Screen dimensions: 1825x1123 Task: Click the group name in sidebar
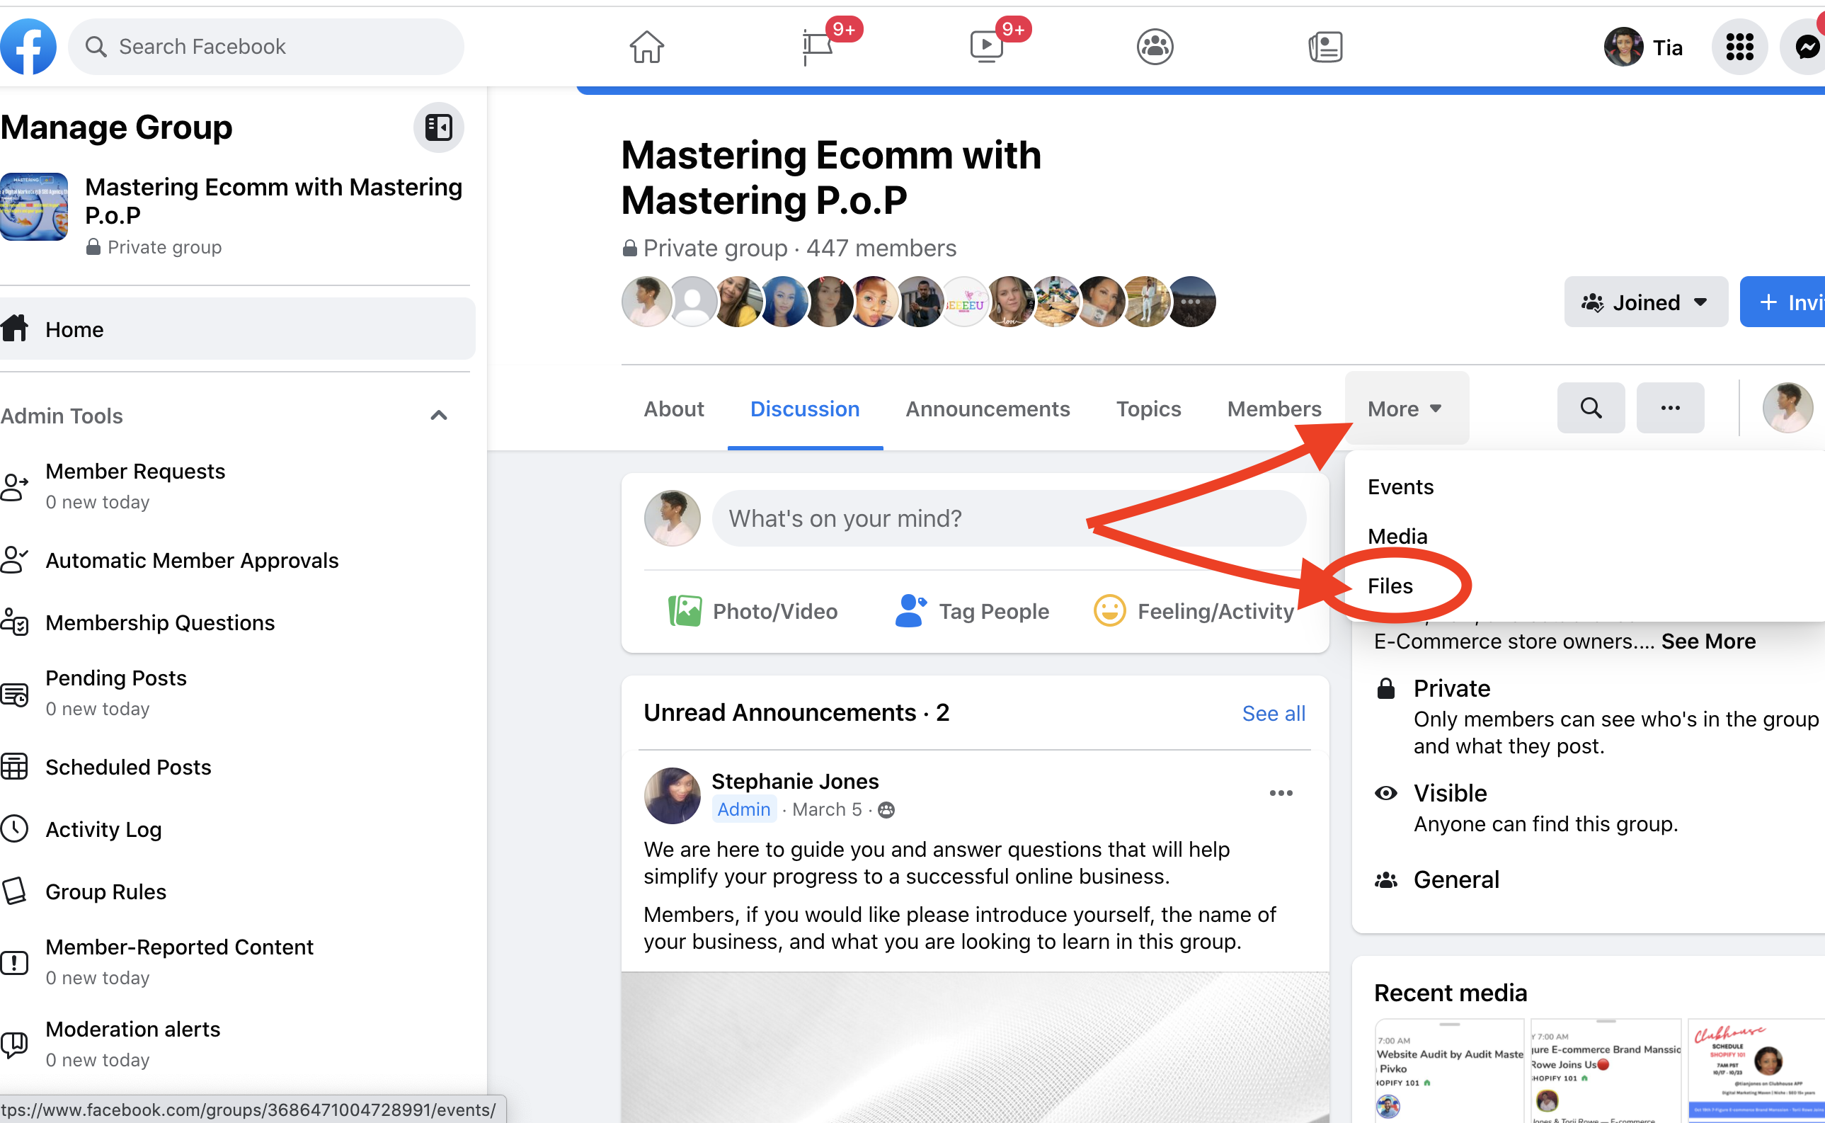pos(273,200)
